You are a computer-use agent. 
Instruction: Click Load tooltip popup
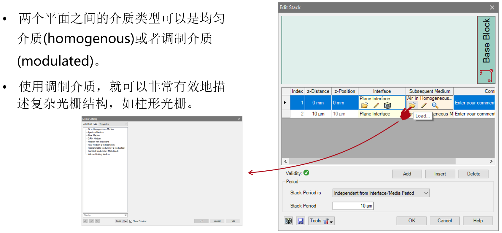click(422, 116)
